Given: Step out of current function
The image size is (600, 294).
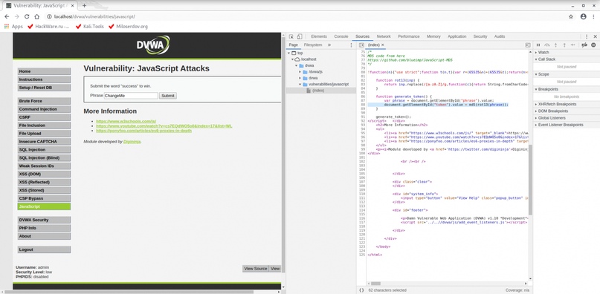Looking at the screenshot, I should [x=564, y=45].
